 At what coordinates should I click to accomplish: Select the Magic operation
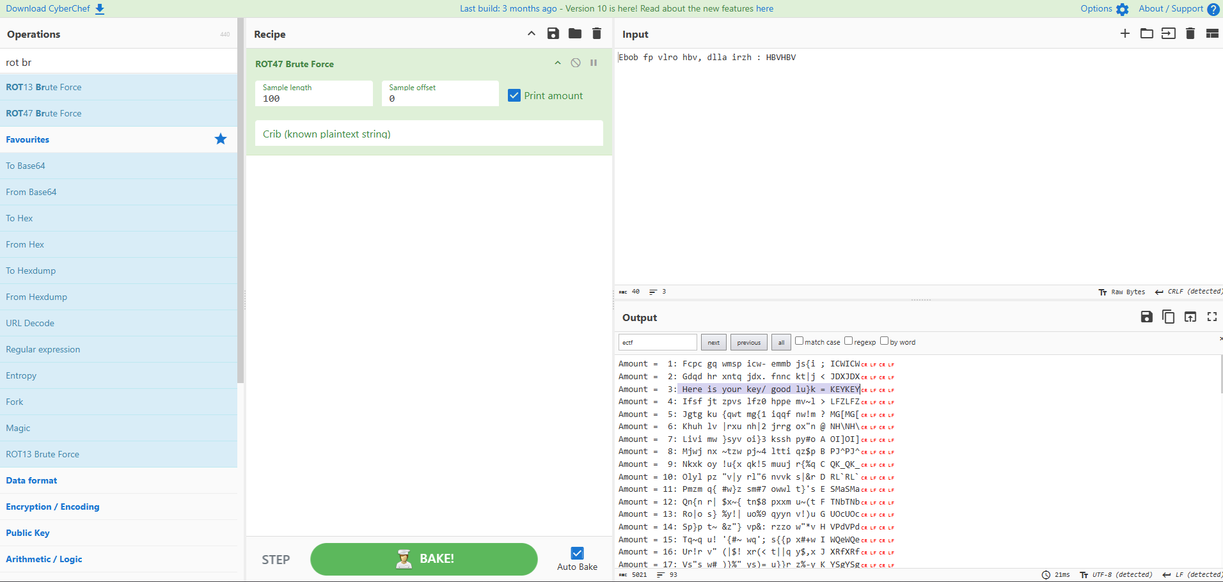118,428
